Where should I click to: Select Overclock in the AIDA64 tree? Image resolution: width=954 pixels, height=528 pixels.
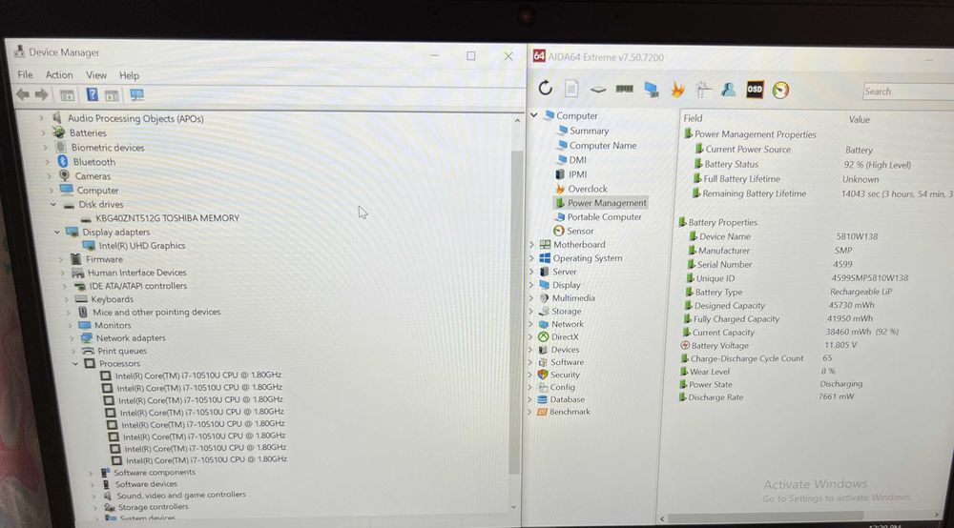pos(587,189)
